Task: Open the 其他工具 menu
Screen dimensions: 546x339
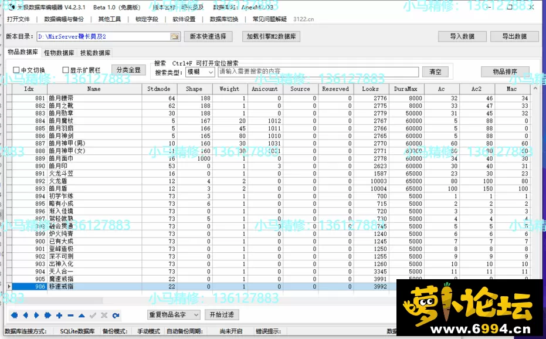Action: (109, 19)
